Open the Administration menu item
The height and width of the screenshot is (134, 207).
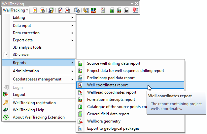tap(39, 71)
